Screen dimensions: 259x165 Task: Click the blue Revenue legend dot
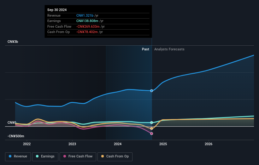click(10, 156)
